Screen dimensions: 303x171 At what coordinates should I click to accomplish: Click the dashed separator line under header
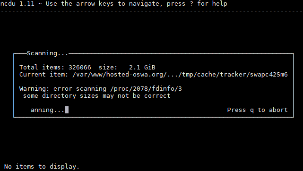pos(151,11)
